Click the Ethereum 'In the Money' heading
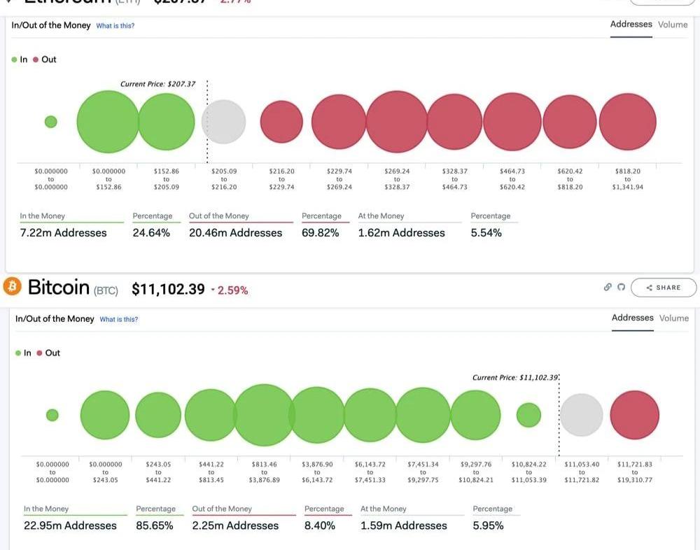Image resolution: width=700 pixels, height=550 pixels. [x=43, y=216]
